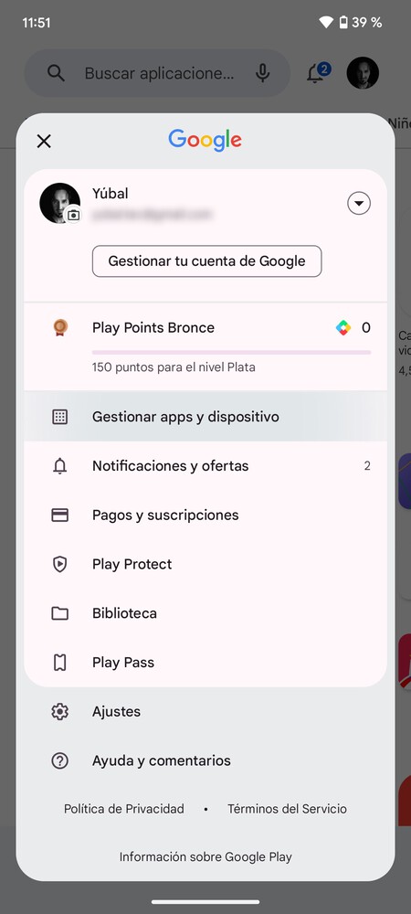The height and width of the screenshot is (914, 411).
Task: Open Ayuda y comentarios
Action: (x=205, y=760)
